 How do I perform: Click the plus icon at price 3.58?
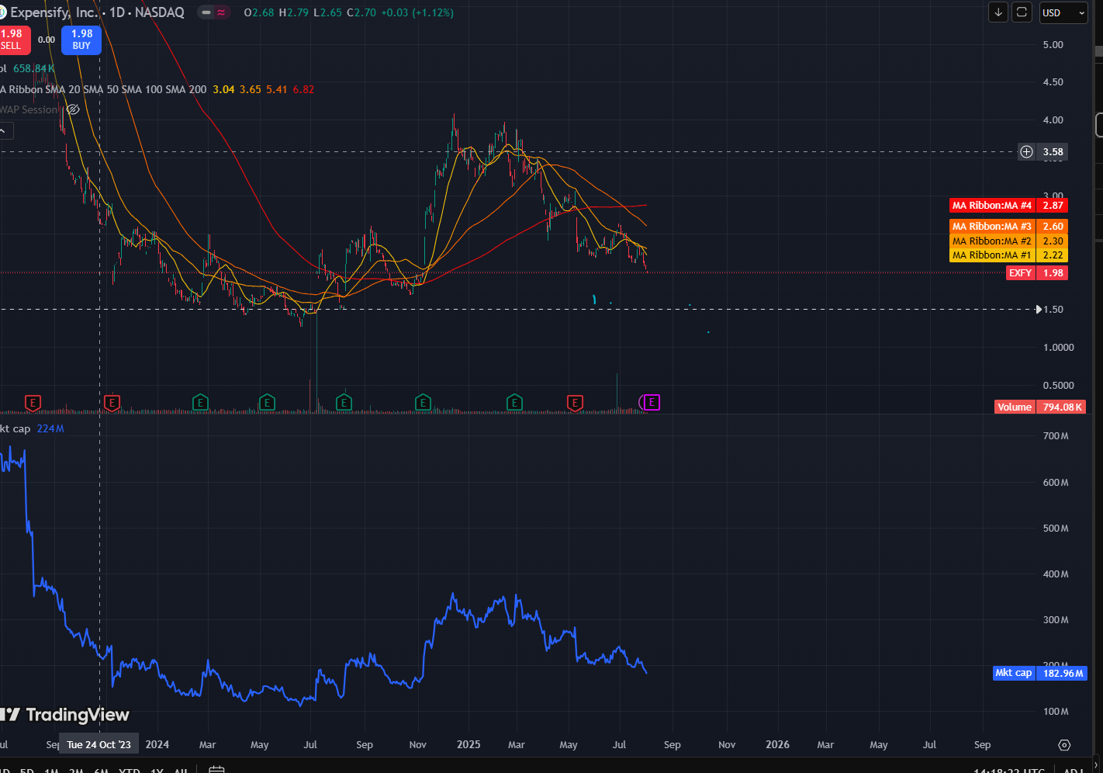[1026, 152]
